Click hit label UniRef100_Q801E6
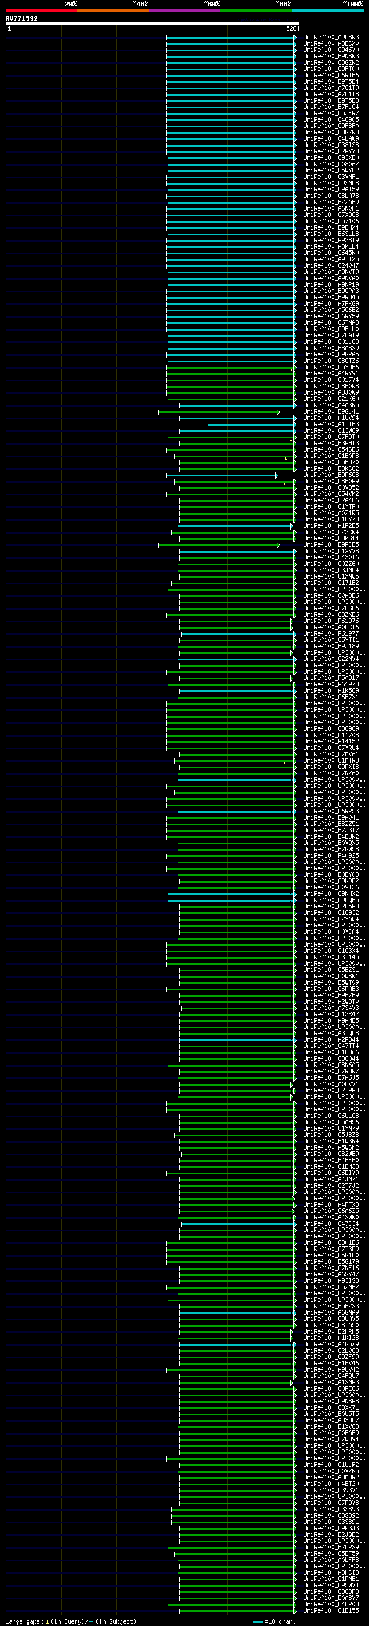The width and height of the screenshot is (369, 1626). click(x=331, y=1244)
